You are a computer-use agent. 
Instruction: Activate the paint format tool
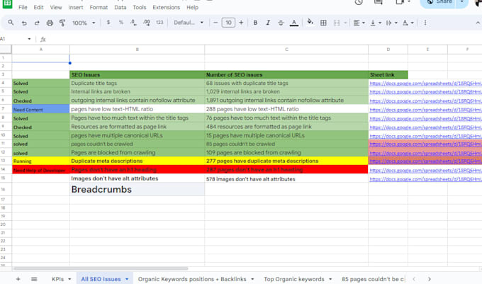pos(62,23)
